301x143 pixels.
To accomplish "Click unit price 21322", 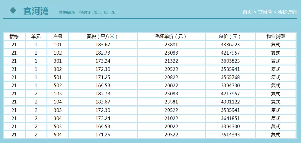I will tap(171, 61).
